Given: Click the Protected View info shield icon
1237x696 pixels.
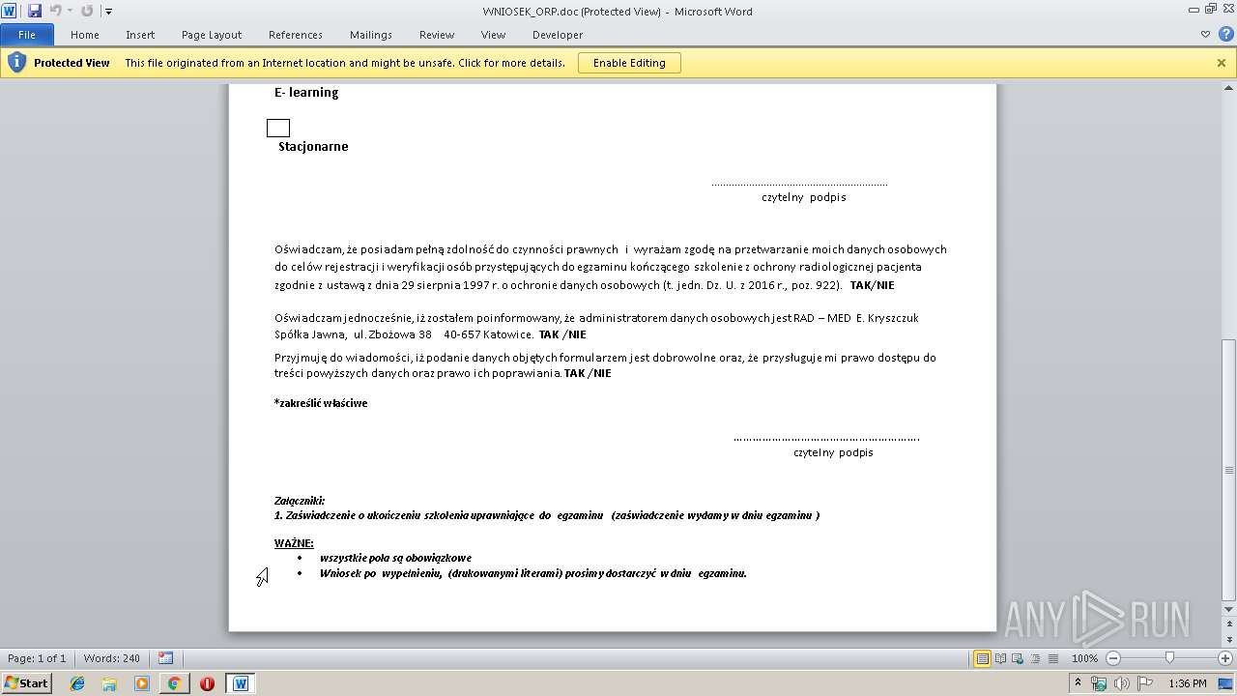Looking at the screenshot, I should click(x=16, y=63).
